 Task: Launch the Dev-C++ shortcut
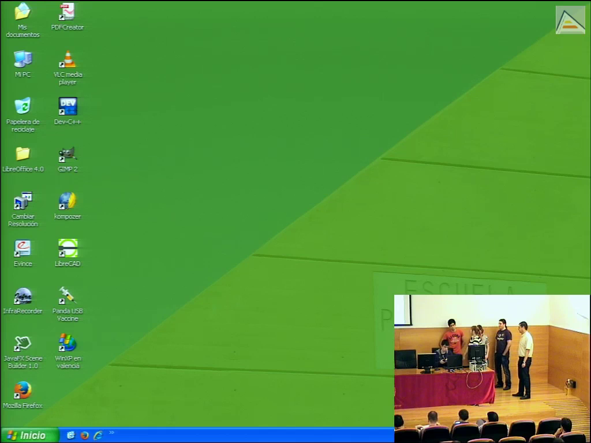click(x=68, y=107)
